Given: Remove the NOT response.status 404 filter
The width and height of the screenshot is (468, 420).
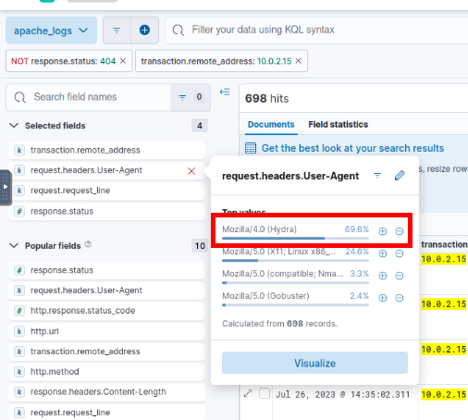Looking at the screenshot, I should pos(123,61).
